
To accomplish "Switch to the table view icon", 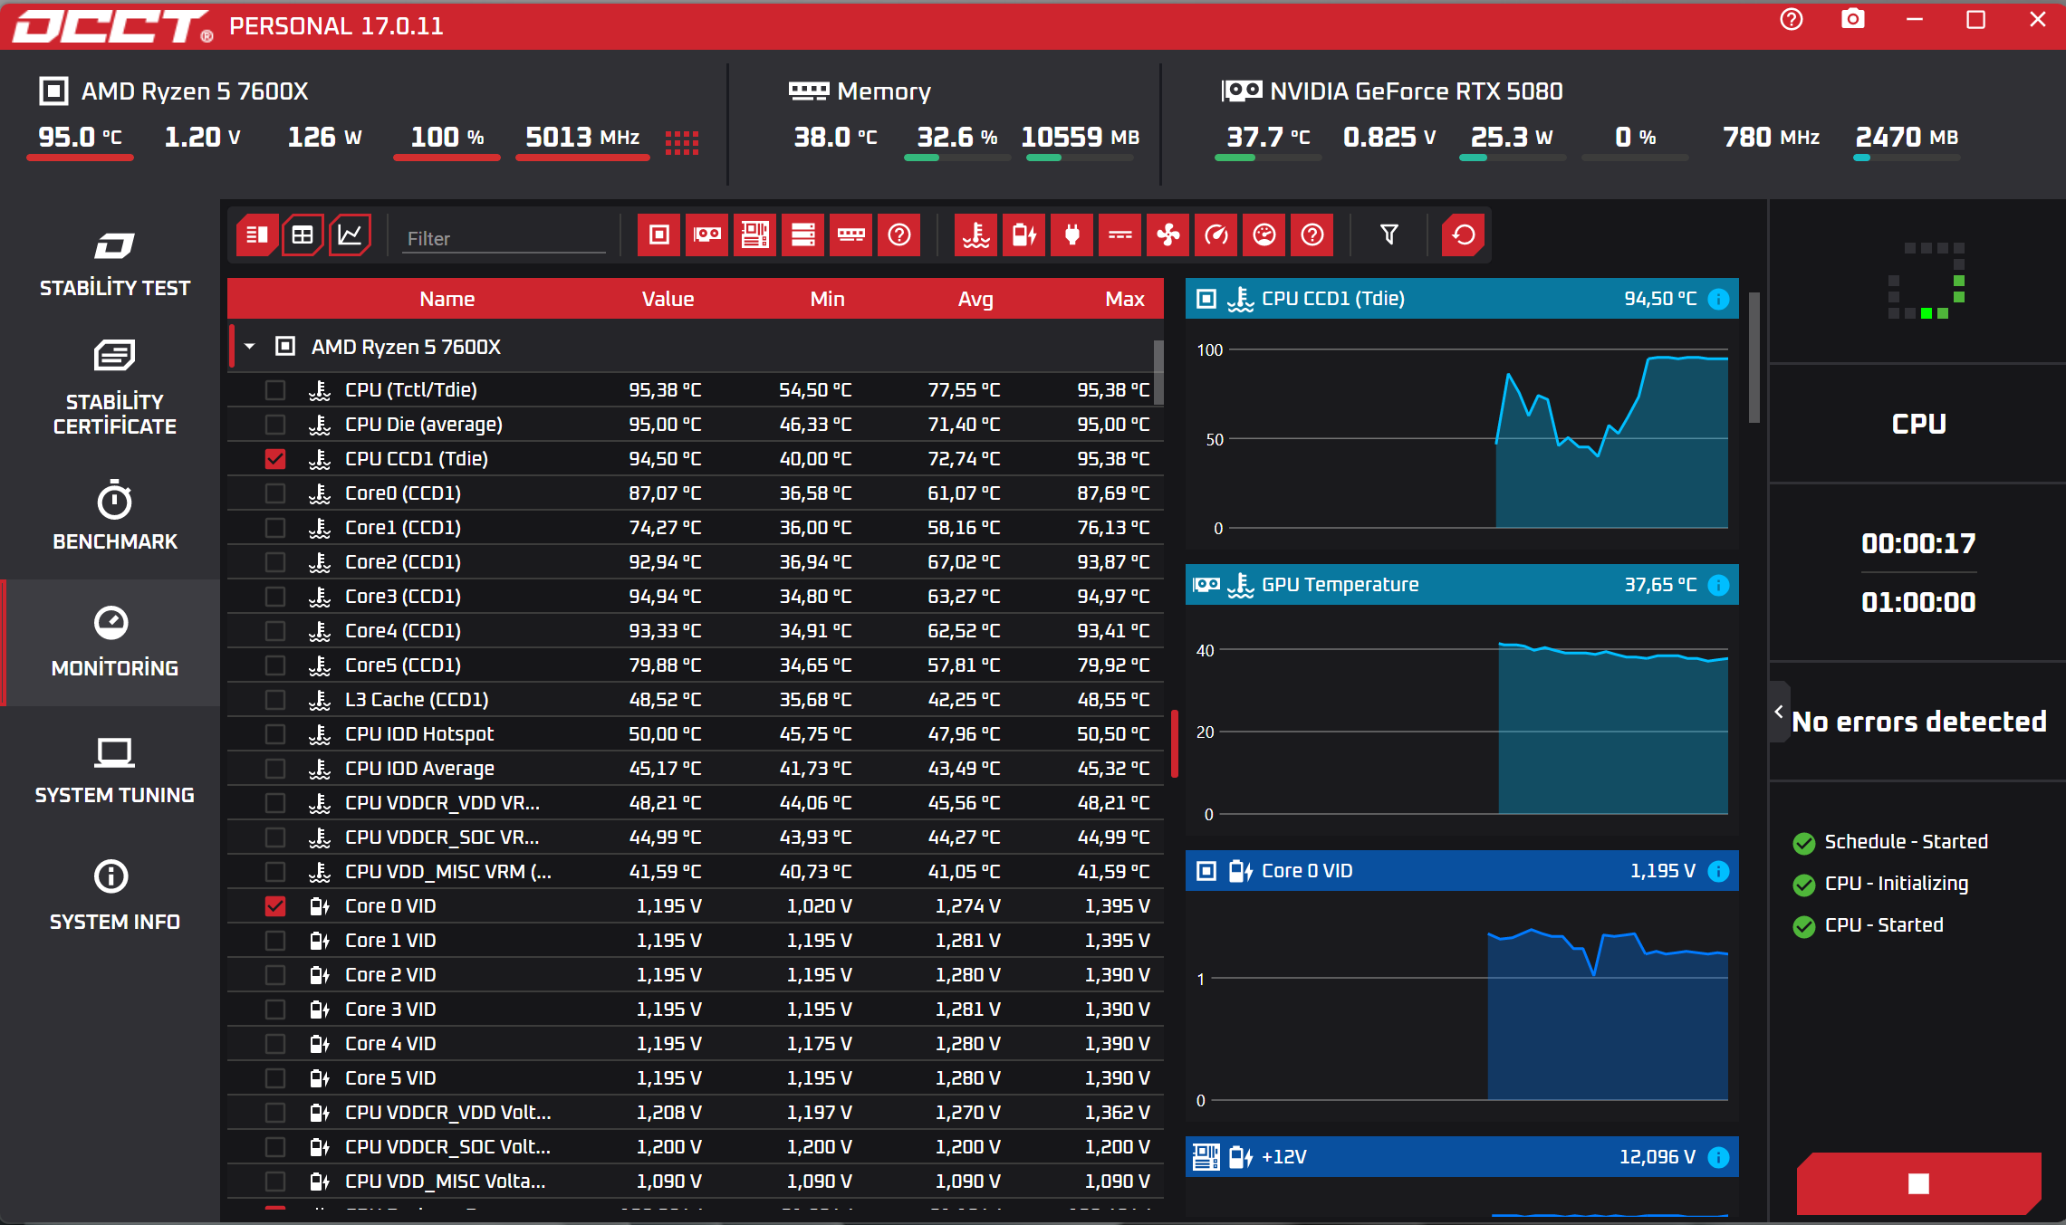I will (303, 235).
